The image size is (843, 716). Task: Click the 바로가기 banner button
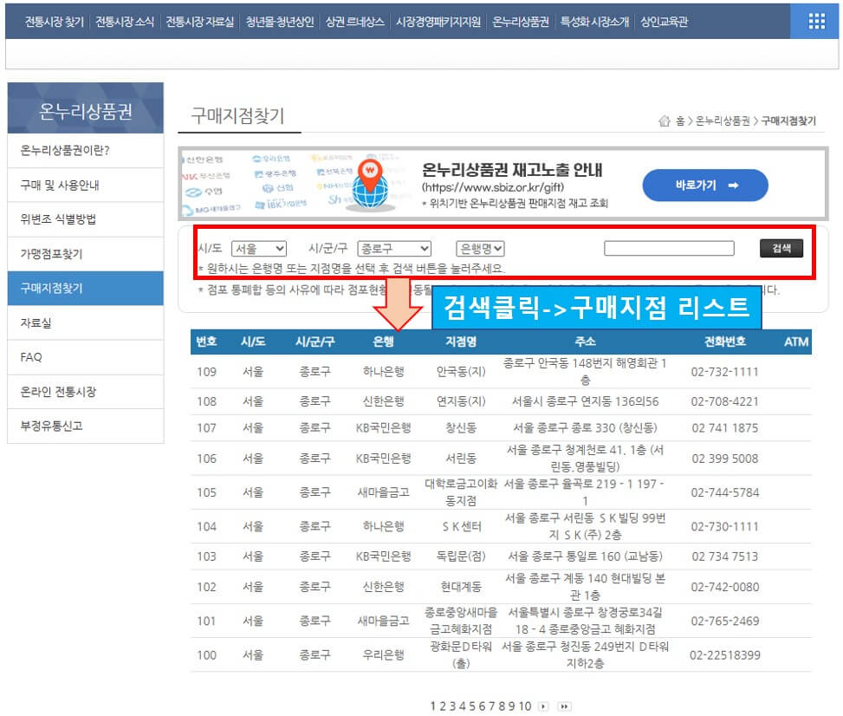(705, 185)
